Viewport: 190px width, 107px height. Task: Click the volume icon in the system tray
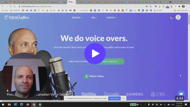(x=164, y=104)
